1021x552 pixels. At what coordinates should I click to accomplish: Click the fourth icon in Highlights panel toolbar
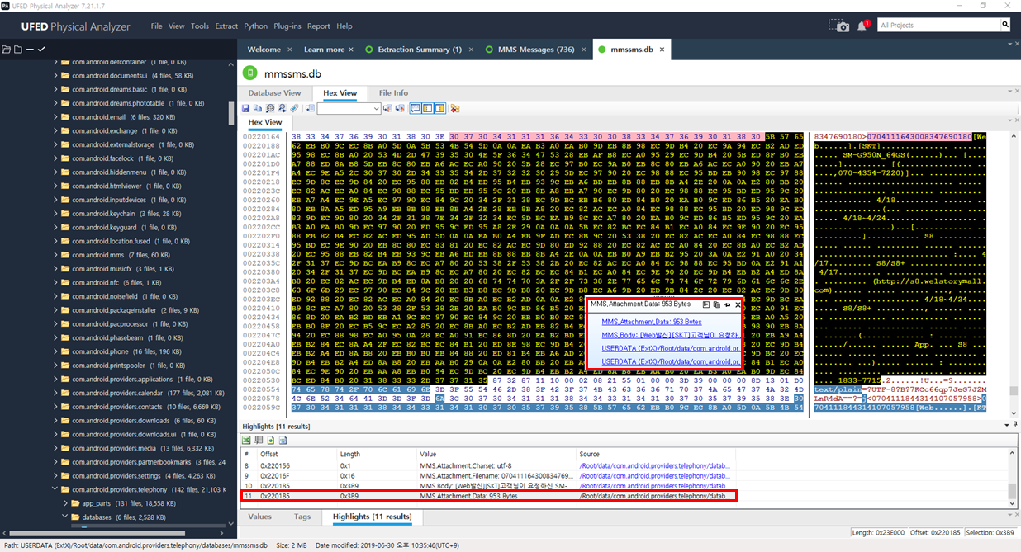coord(283,440)
